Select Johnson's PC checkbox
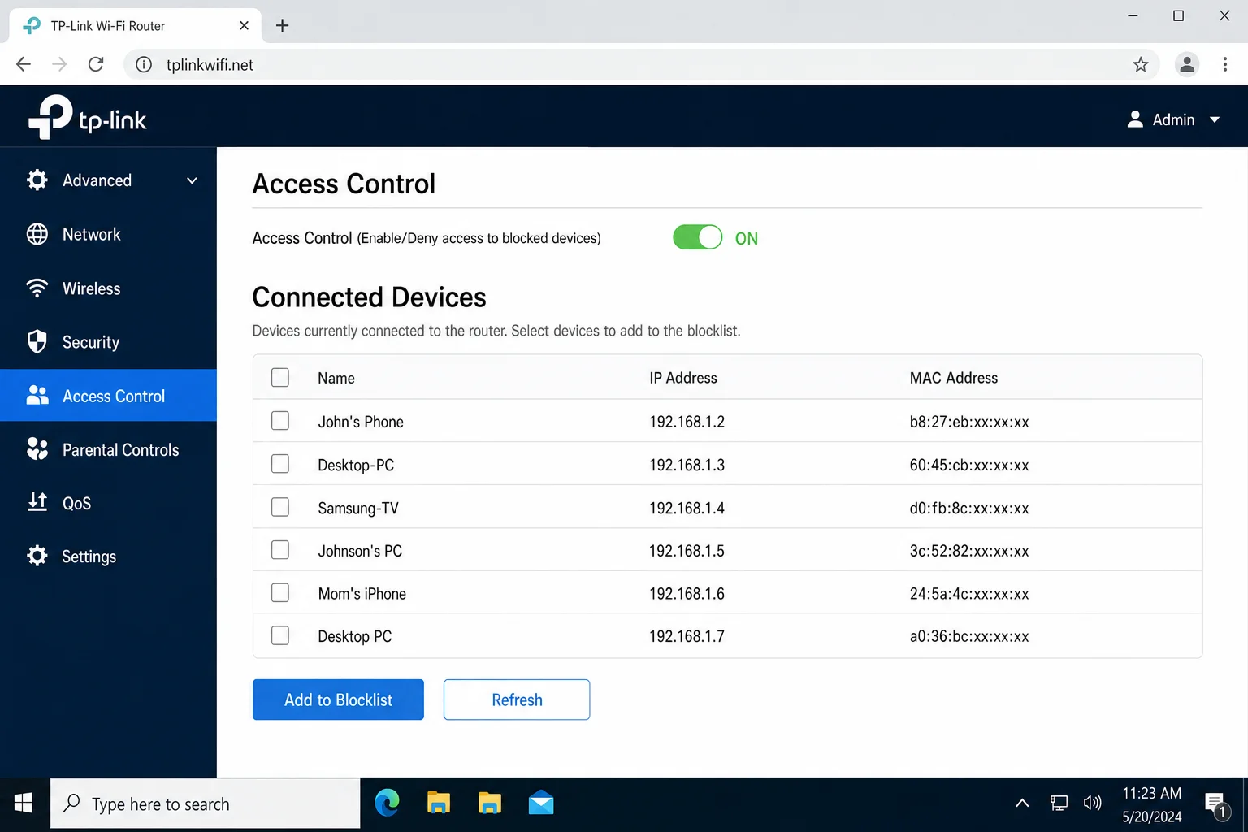This screenshot has height=832, width=1248. pos(280,550)
